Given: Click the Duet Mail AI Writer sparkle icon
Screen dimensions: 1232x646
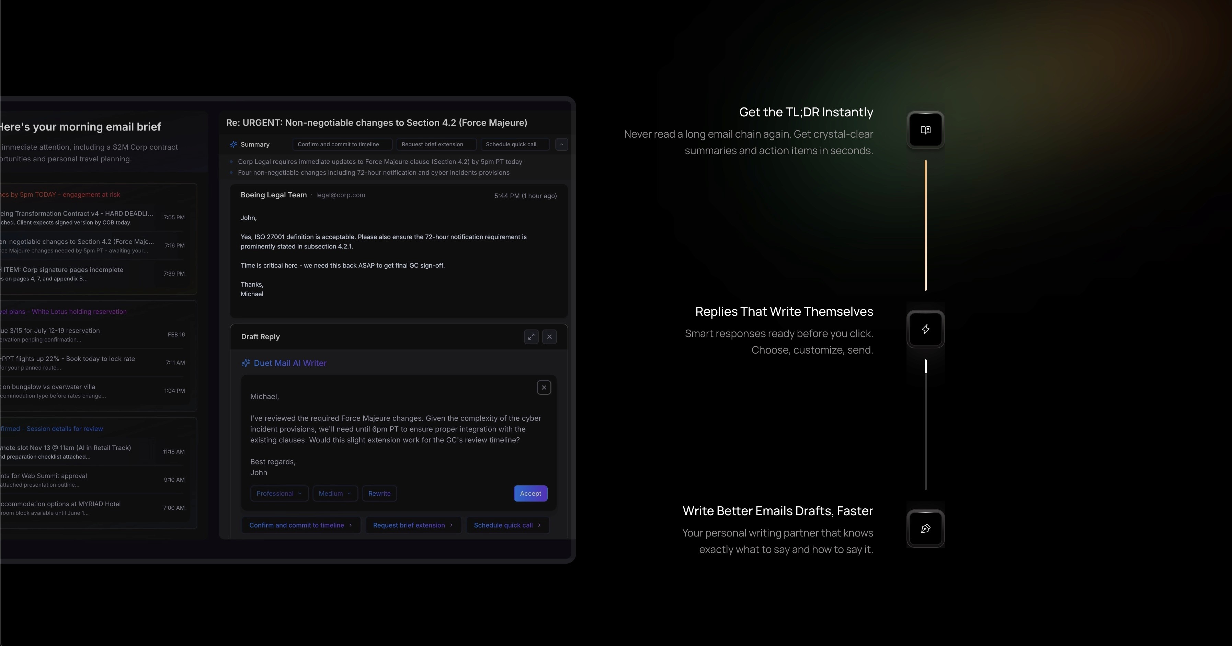Looking at the screenshot, I should tap(246, 363).
